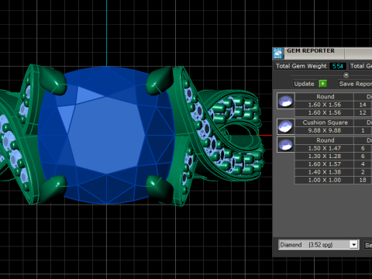Image resolution: width=372 pixels, height=279 pixels.
Task: Open the Diamond material dropdown arrow
Action: coord(353,244)
